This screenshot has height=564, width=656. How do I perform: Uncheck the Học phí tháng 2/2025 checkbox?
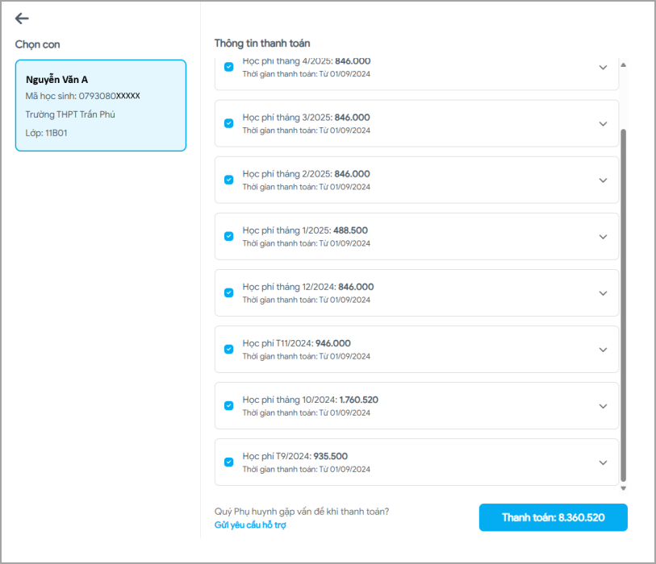click(228, 180)
